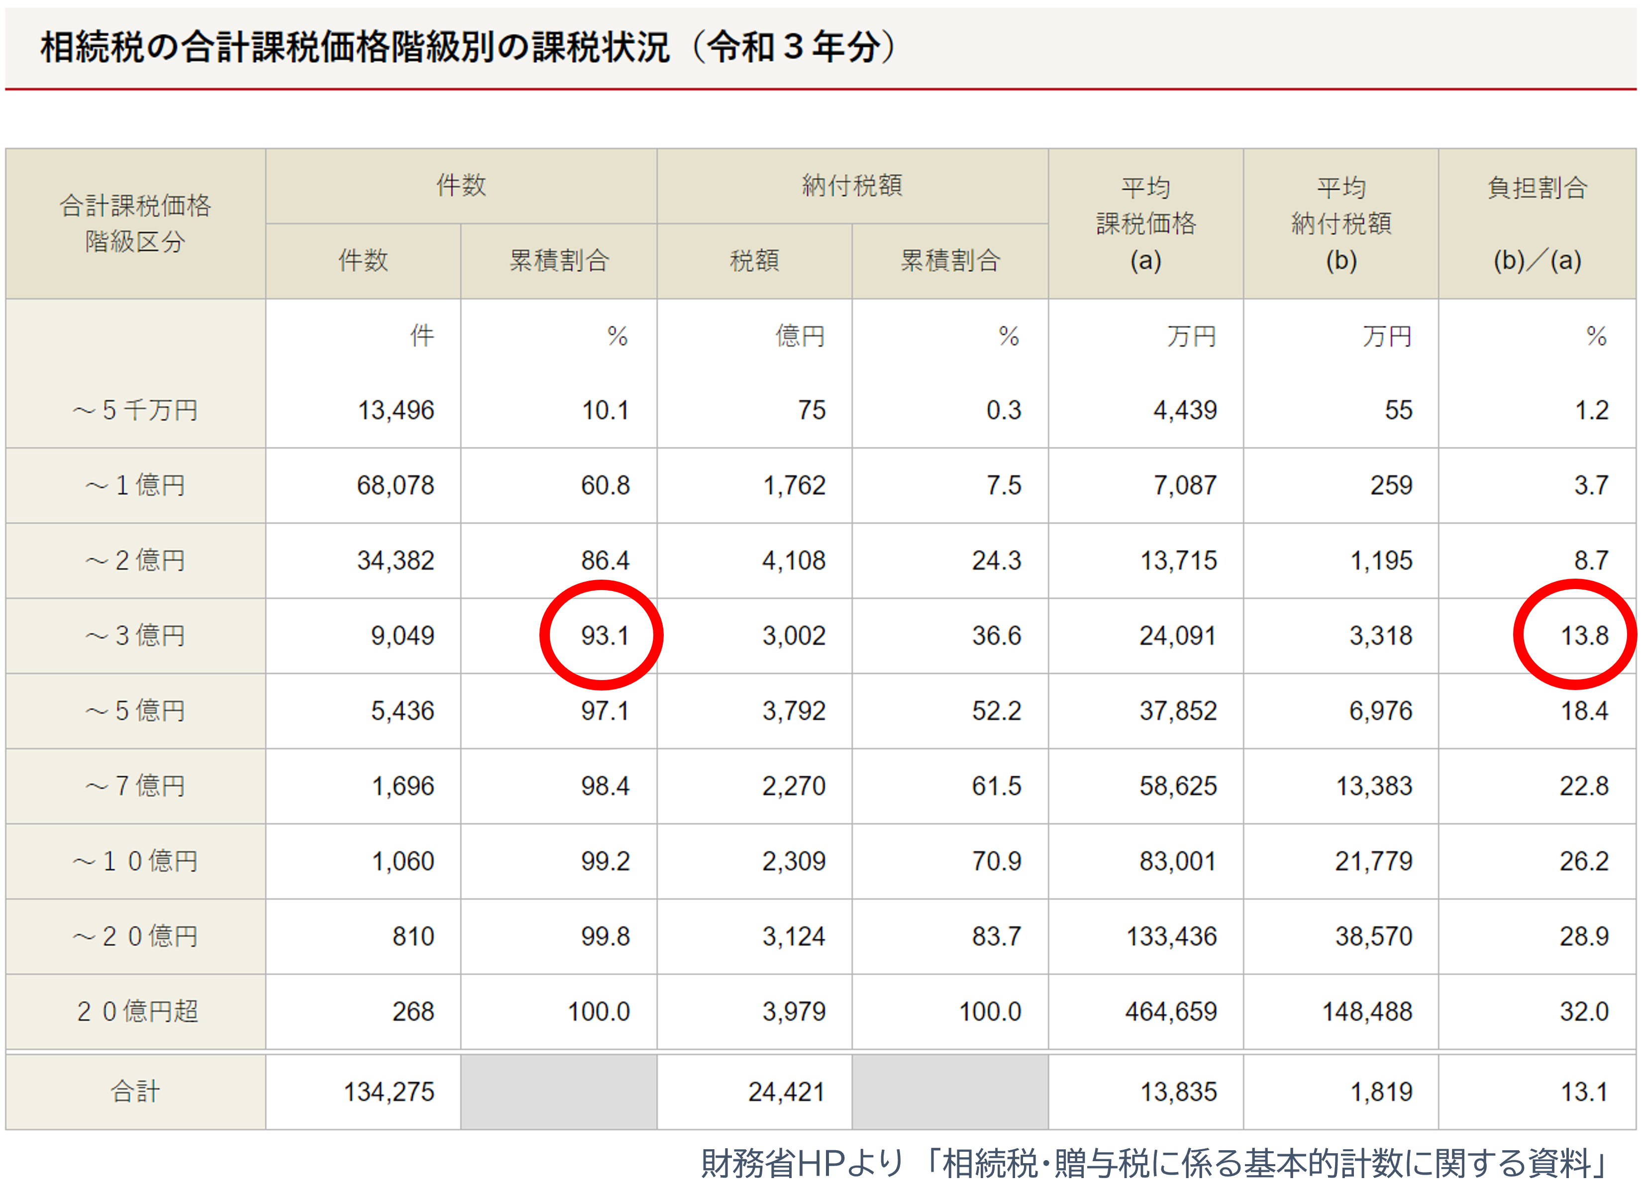Click the average price 24,091

[1178, 636]
